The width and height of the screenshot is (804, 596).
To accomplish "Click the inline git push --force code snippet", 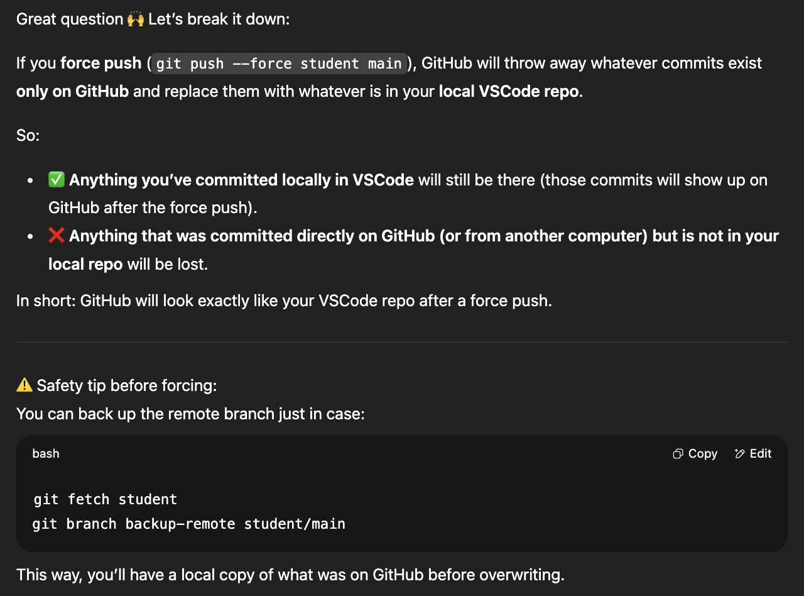I will (279, 63).
